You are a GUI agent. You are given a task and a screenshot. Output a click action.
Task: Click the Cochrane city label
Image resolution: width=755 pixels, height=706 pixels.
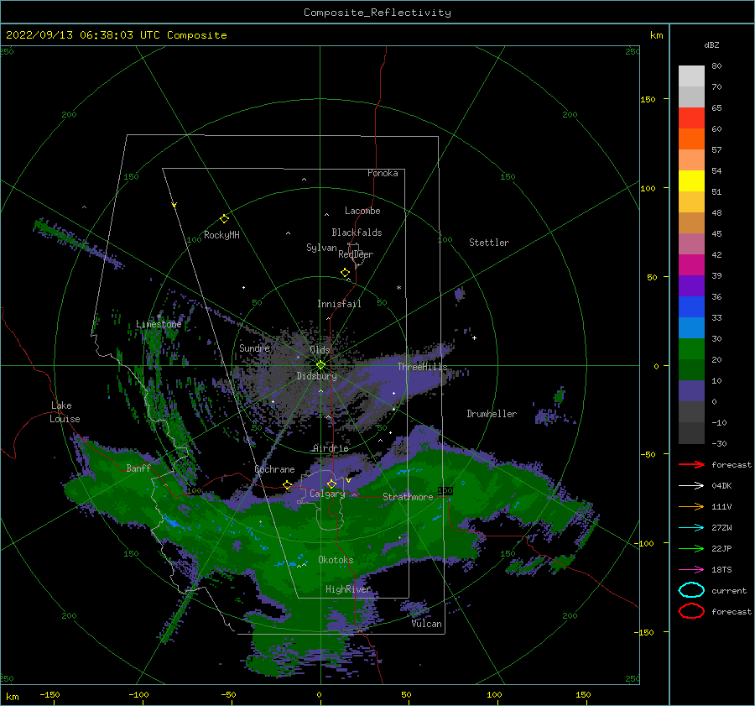pos(274,469)
